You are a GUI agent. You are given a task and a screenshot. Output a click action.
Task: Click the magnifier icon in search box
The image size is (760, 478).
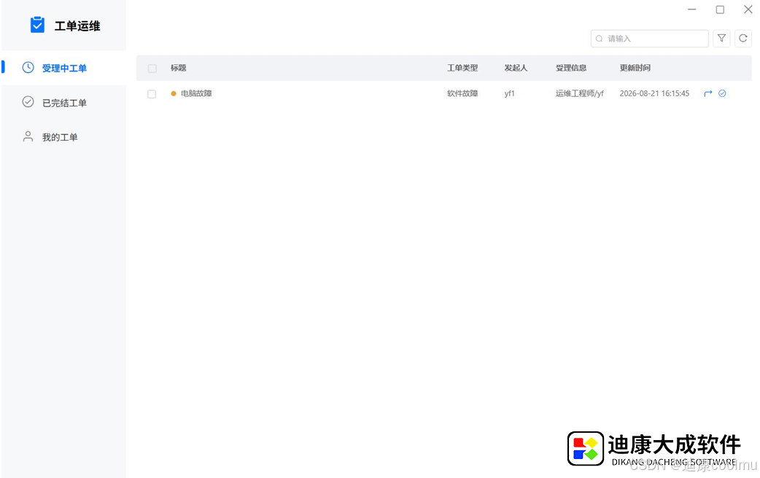[600, 39]
